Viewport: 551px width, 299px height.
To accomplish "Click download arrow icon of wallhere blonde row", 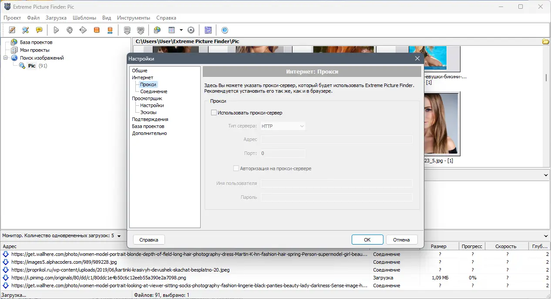I will (6, 254).
